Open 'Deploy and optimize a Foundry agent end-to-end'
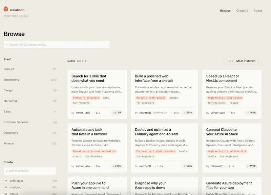271x195 pixels. click(x=156, y=132)
